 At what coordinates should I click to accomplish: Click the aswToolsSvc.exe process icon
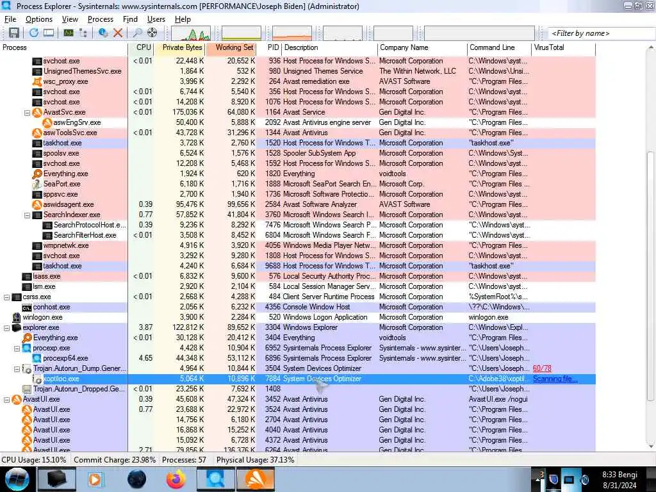pyautogui.click(x=37, y=133)
